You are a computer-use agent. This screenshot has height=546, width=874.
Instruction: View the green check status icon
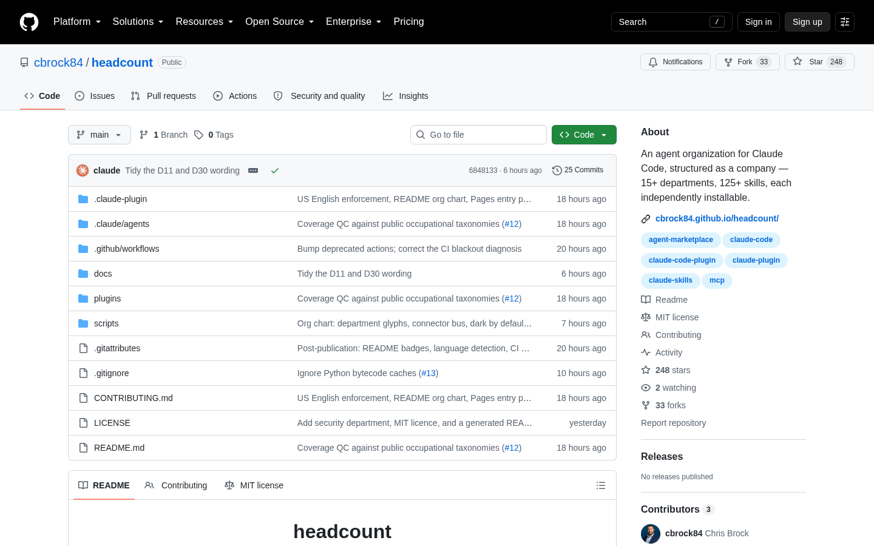coord(275,170)
